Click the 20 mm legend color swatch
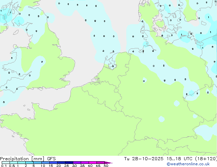The width and height of the screenshot is (217, 167). click(61, 163)
